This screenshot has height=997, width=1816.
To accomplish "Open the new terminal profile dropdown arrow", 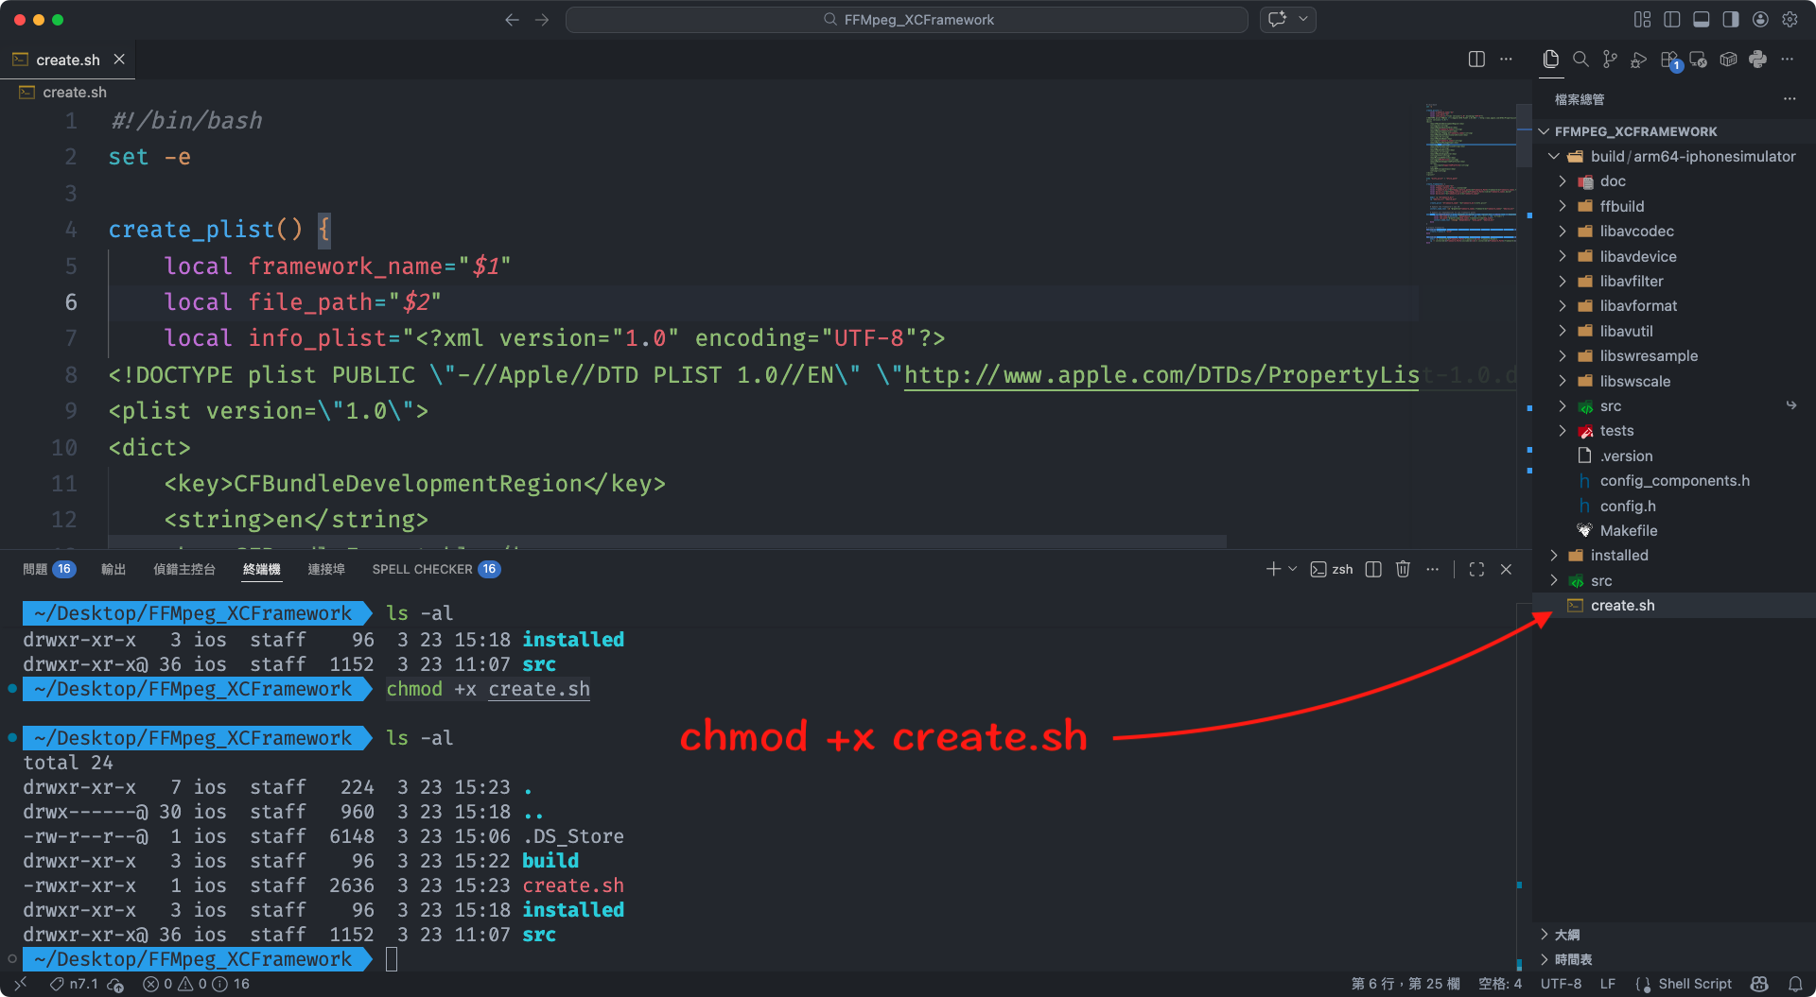I will (x=1293, y=569).
